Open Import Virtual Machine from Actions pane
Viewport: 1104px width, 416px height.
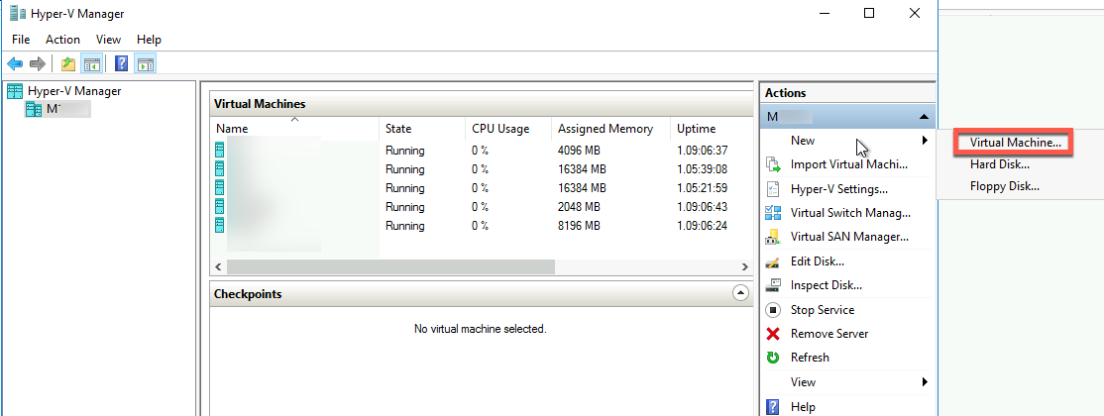[848, 164]
